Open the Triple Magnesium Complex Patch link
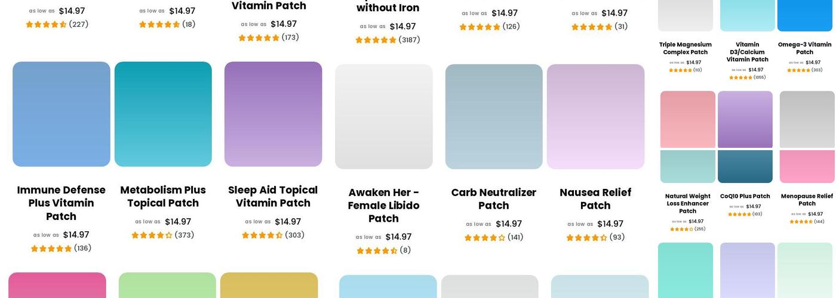Image resolution: width=836 pixels, height=298 pixels. pyautogui.click(x=686, y=48)
